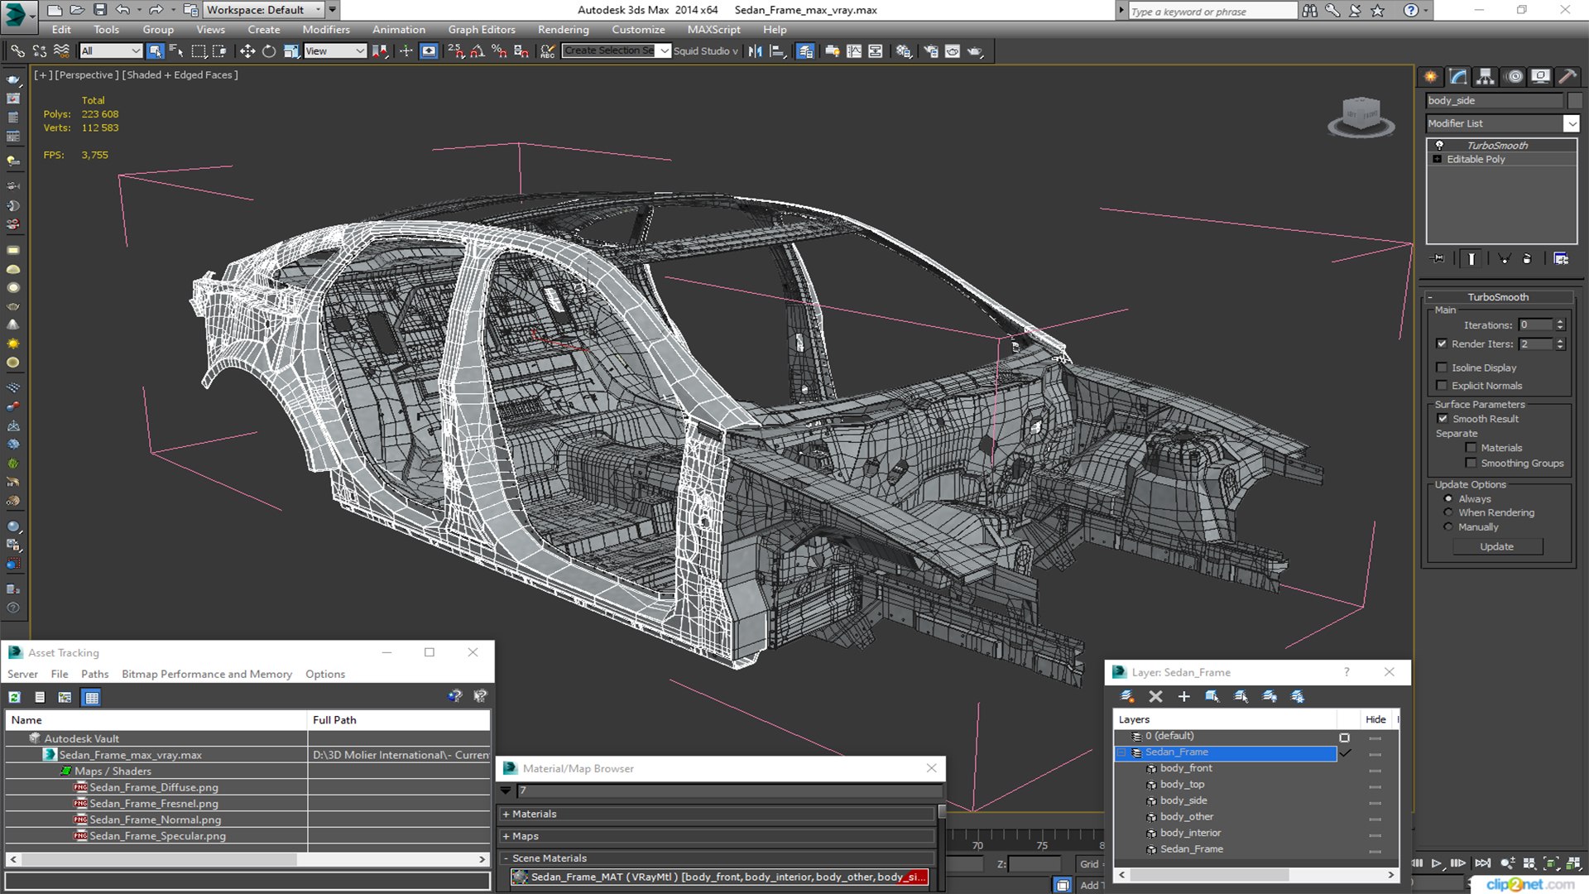Select the Rotate transform tool
This screenshot has width=1589, height=894.
[x=269, y=51]
